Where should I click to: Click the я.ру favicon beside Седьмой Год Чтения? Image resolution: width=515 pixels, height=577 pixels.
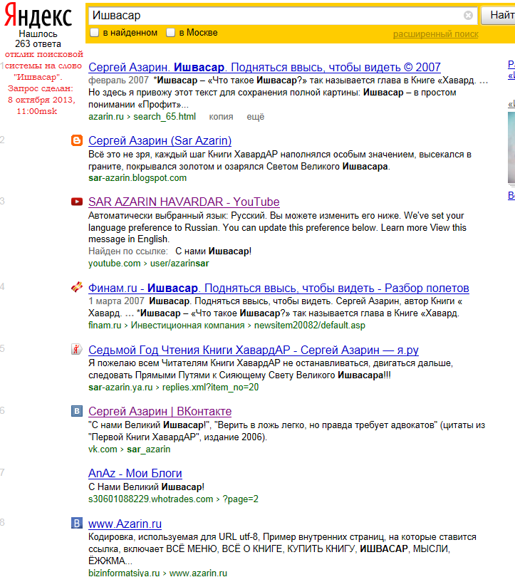(76, 349)
